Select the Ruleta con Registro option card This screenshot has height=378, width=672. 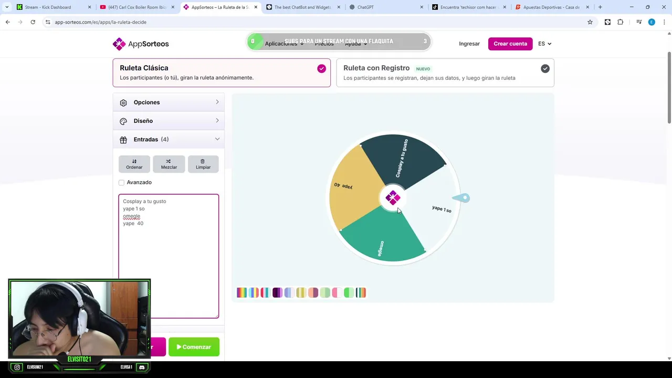pyautogui.click(x=445, y=72)
